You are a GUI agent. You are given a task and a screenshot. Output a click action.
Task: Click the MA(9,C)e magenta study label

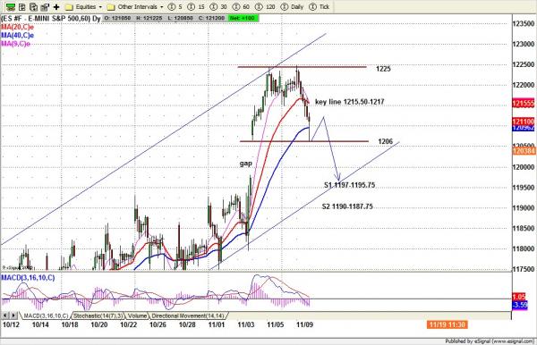point(16,44)
